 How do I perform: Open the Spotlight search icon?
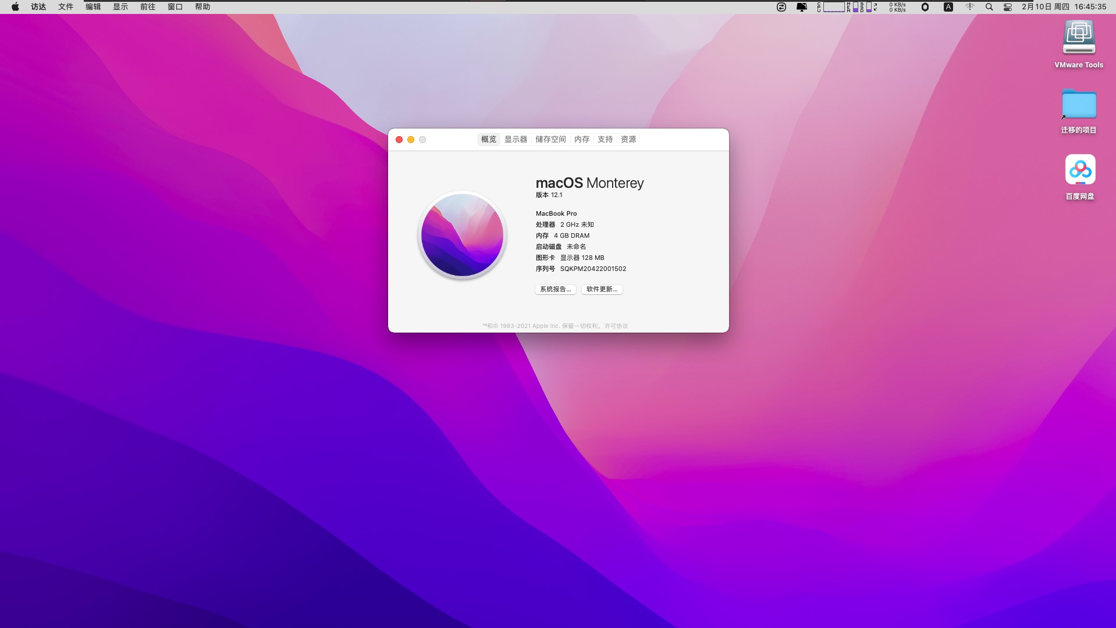click(x=989, y=7)
